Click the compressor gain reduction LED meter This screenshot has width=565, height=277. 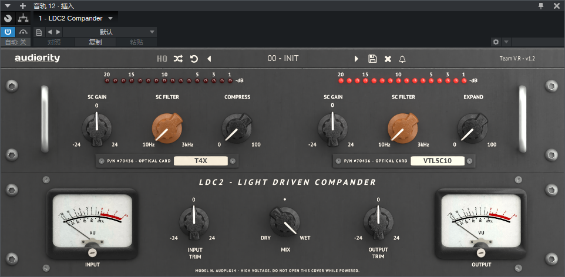pos(169,80)
